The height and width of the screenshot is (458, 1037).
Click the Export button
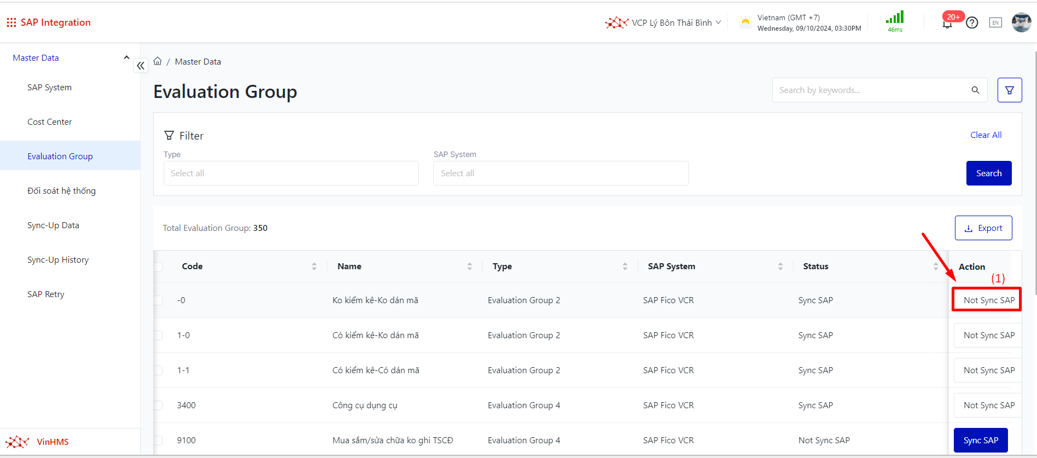tap(983, 228)
